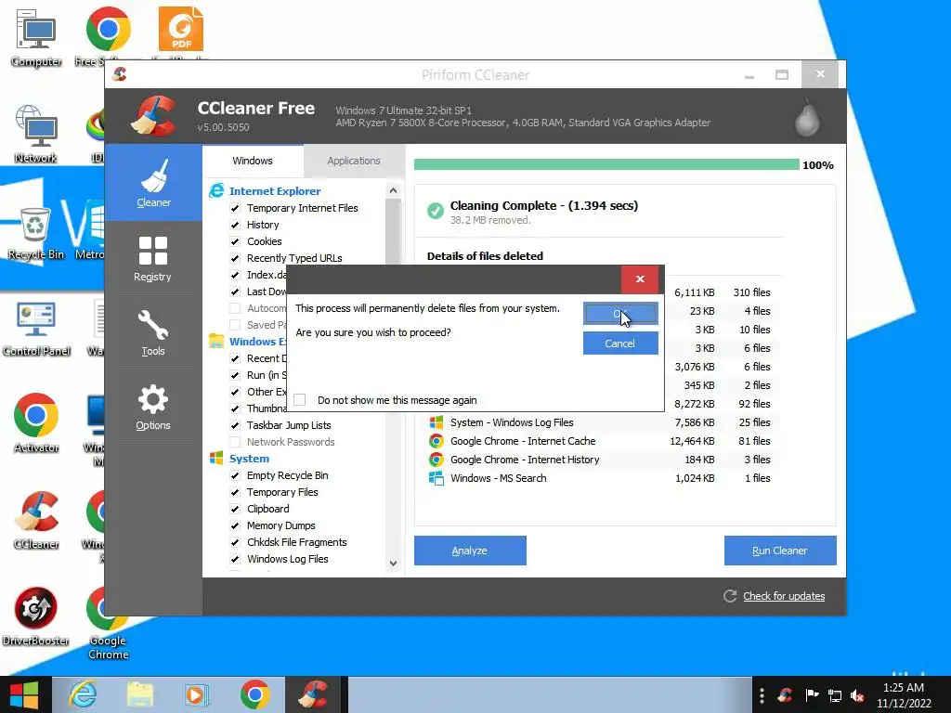
Task: Tick Do not show me this message again
Action: point(300,399)
